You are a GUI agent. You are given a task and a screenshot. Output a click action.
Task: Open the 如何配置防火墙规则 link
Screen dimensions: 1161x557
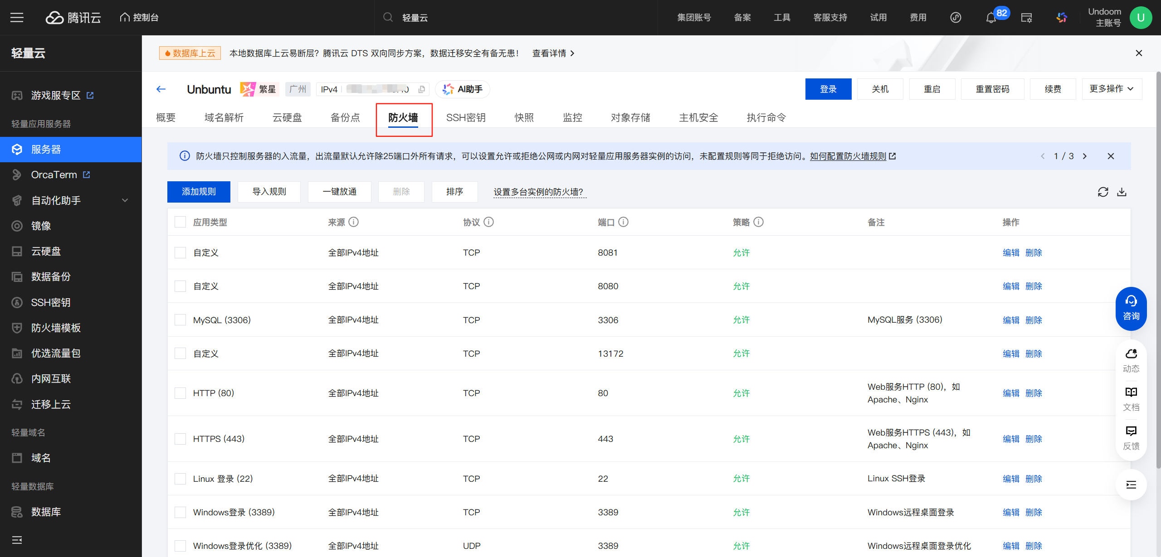click(848, 156)
